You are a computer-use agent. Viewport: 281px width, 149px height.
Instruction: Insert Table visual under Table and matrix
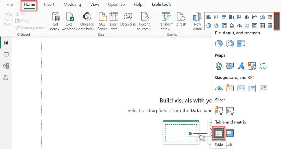(x=219, y=133)
